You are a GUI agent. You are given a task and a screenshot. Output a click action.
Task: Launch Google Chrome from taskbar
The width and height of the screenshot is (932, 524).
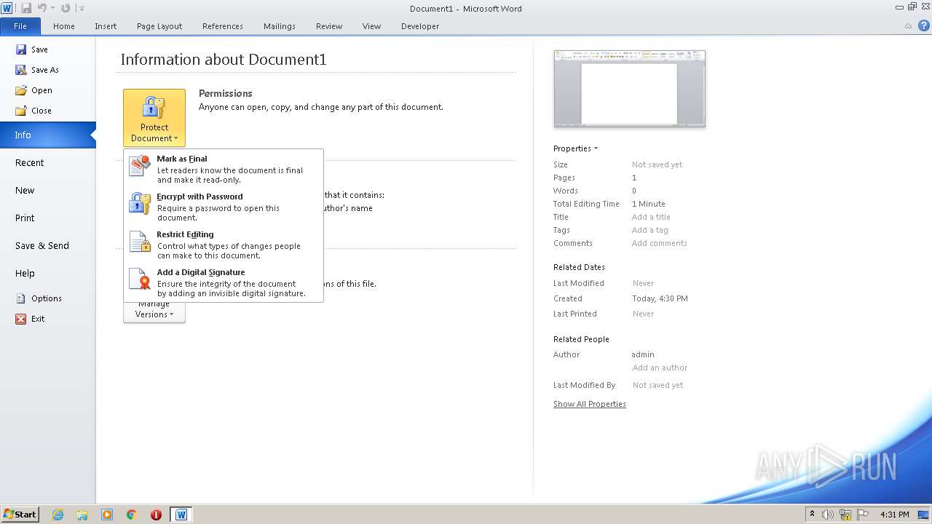pos(132,515)
